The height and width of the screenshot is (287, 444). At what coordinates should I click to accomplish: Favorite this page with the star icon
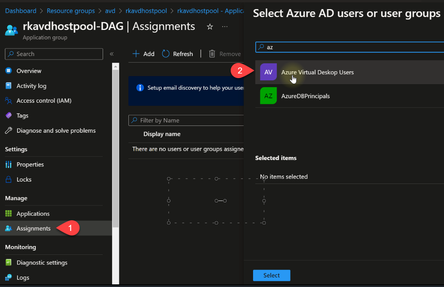[x=210, y=27]
